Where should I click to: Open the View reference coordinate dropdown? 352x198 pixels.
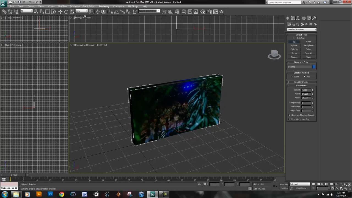pos(81,11)
